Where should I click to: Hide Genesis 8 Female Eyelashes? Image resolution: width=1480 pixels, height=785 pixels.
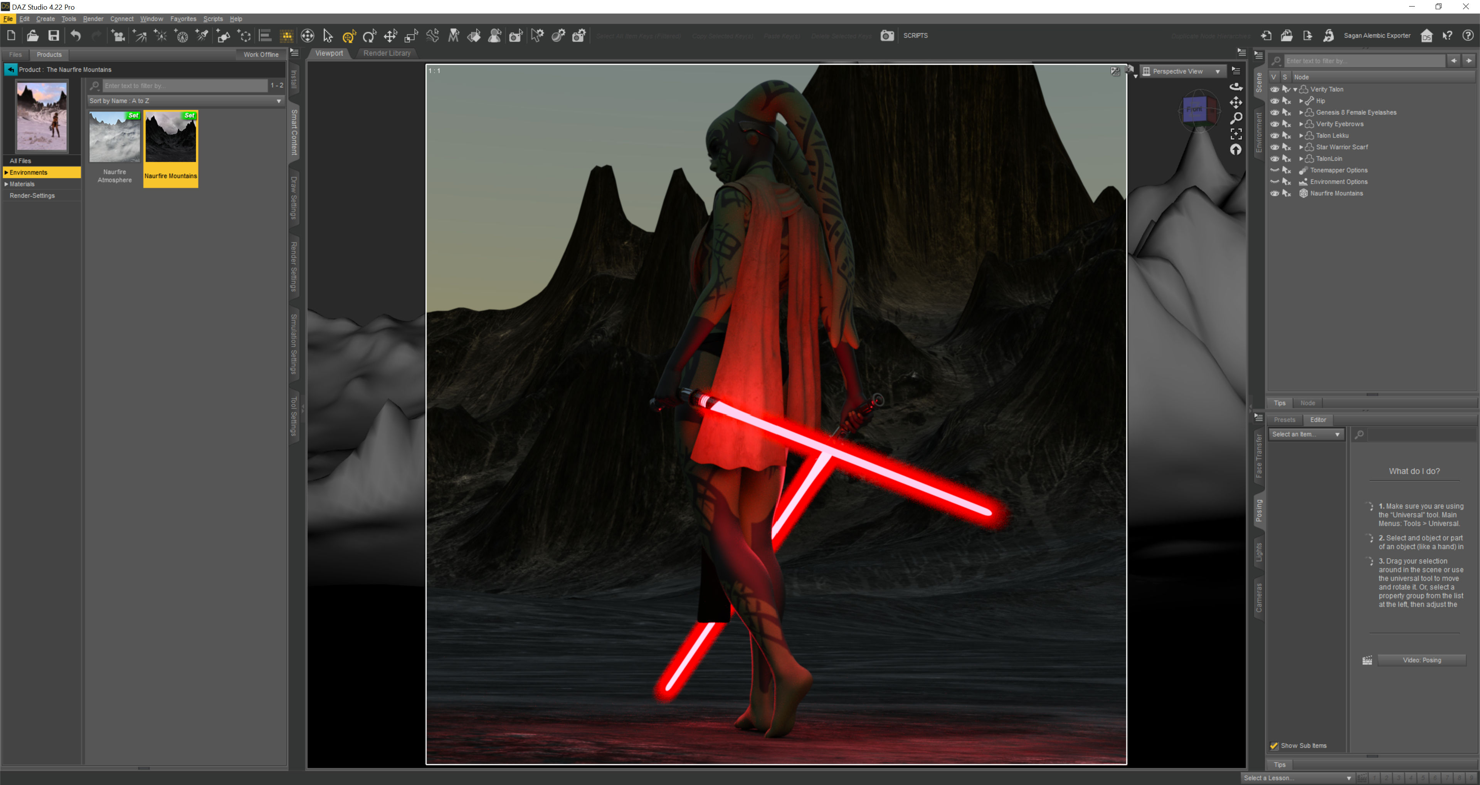(1274, 112)
